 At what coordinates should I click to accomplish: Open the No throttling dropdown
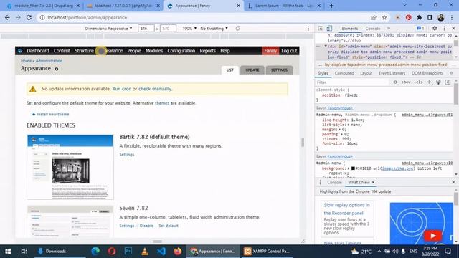point(214,29)
